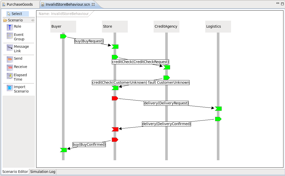
Task: Select Buyer's green receive event for BuyConfirmed
Action: pyautogui.click(x=63, y=150)
